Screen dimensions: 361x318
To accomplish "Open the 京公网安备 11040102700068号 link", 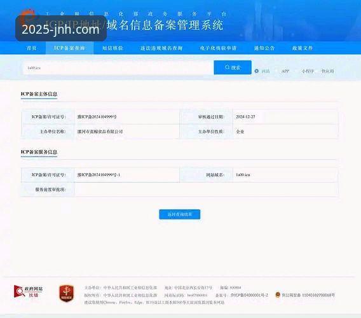I will coord(308,295).
